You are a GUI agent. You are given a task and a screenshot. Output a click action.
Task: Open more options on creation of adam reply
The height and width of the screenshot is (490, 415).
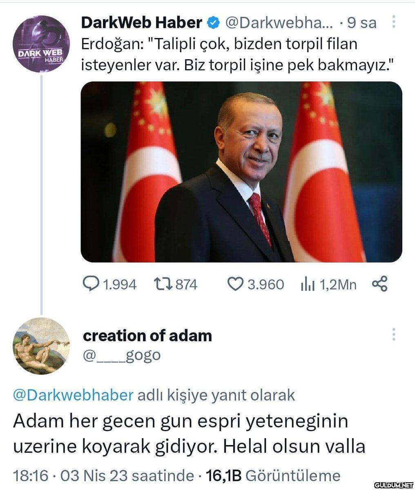tap(394, 334)
